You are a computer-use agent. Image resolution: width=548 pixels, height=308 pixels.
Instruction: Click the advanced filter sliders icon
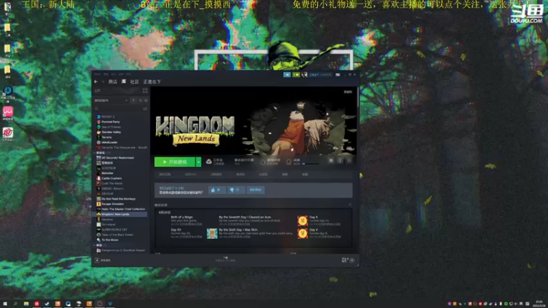[x=145, y=109]
